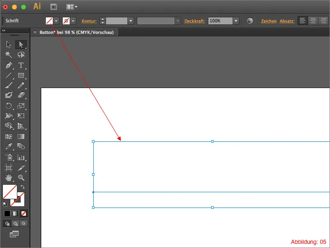Change the screen mode

(14, 234)
